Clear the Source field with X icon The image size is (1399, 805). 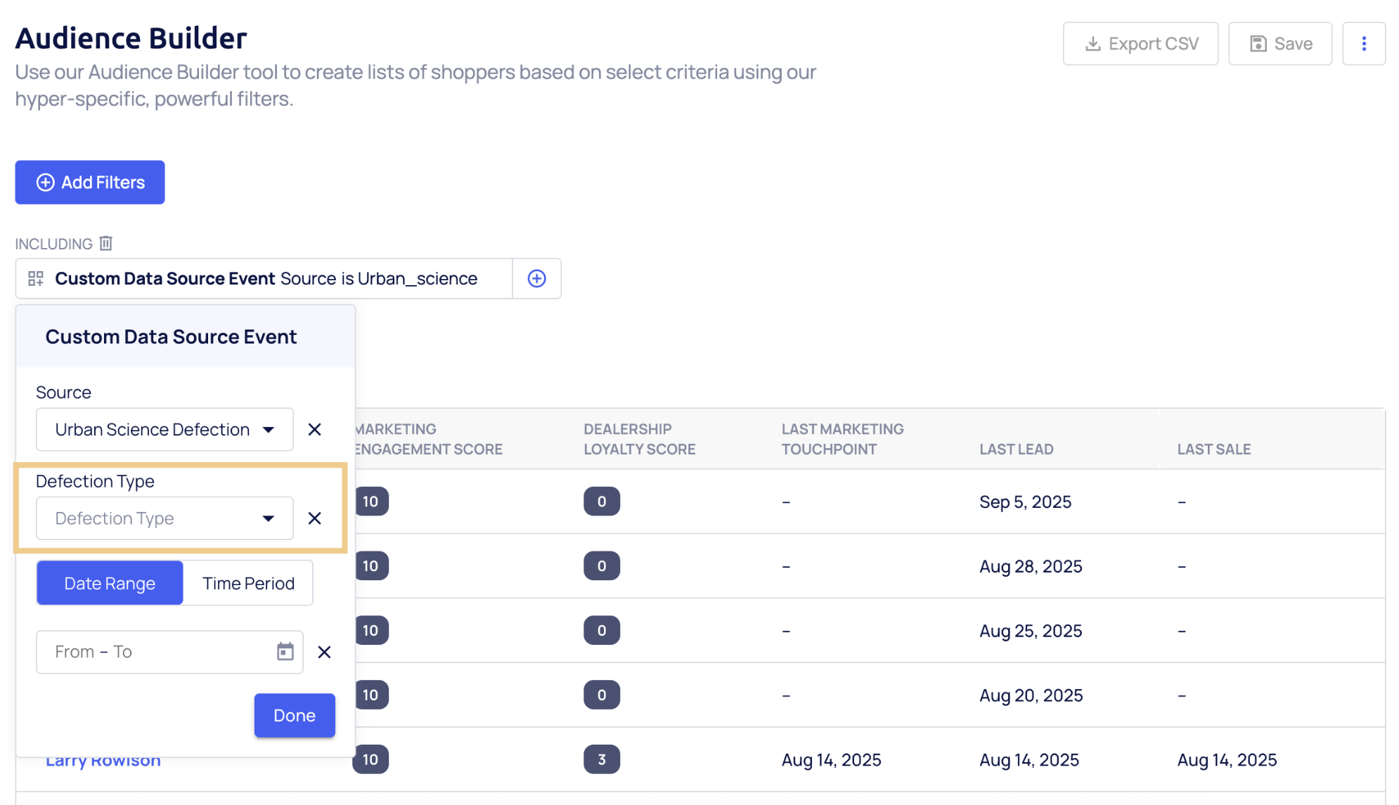coord(314,429)
